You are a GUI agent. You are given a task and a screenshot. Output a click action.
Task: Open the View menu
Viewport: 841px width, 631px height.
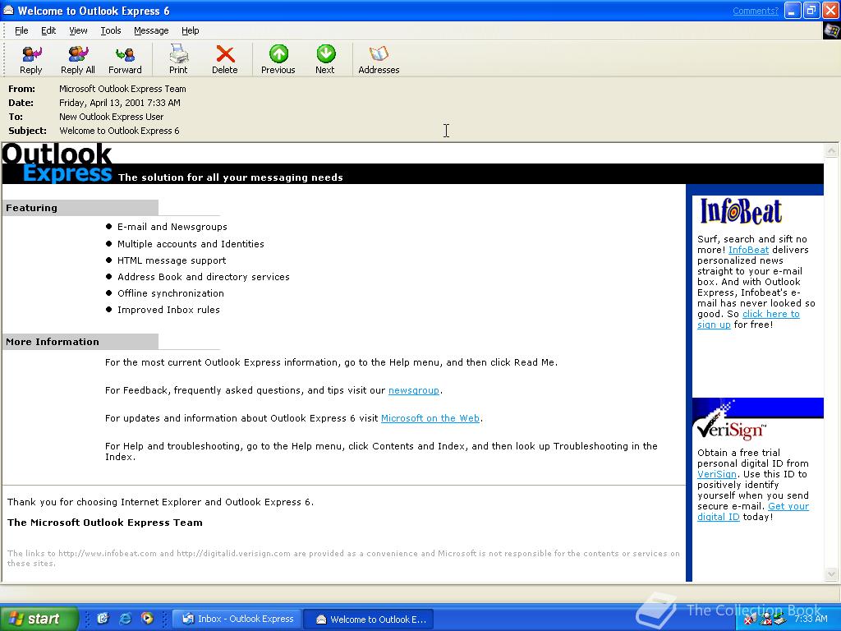pos(78,30)
